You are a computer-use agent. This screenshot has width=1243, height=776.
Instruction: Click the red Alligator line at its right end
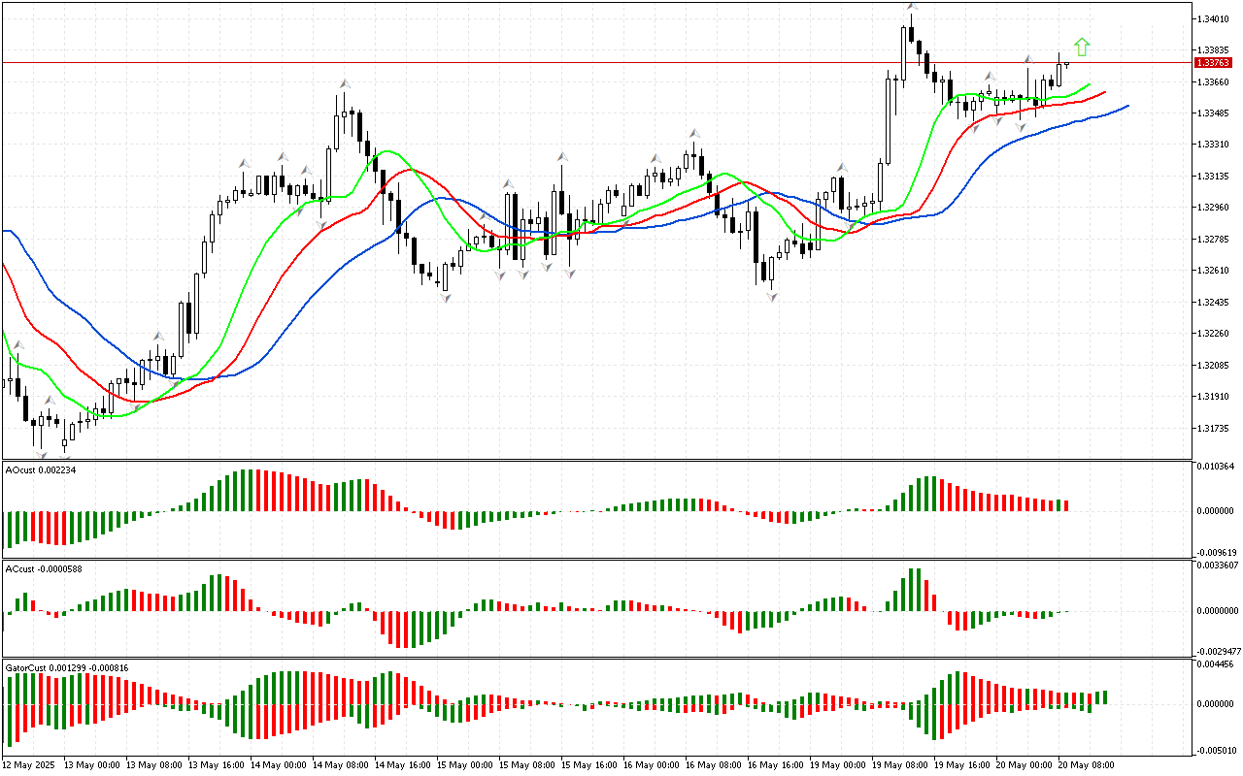click(1102, 94)
